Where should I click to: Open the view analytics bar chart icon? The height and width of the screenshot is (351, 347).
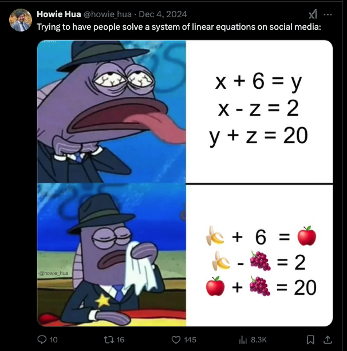(x=243, y=340)
